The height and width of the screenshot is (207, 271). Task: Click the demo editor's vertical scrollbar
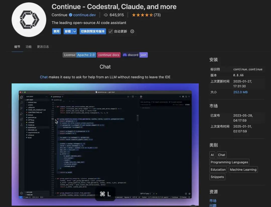pos(138,118)
